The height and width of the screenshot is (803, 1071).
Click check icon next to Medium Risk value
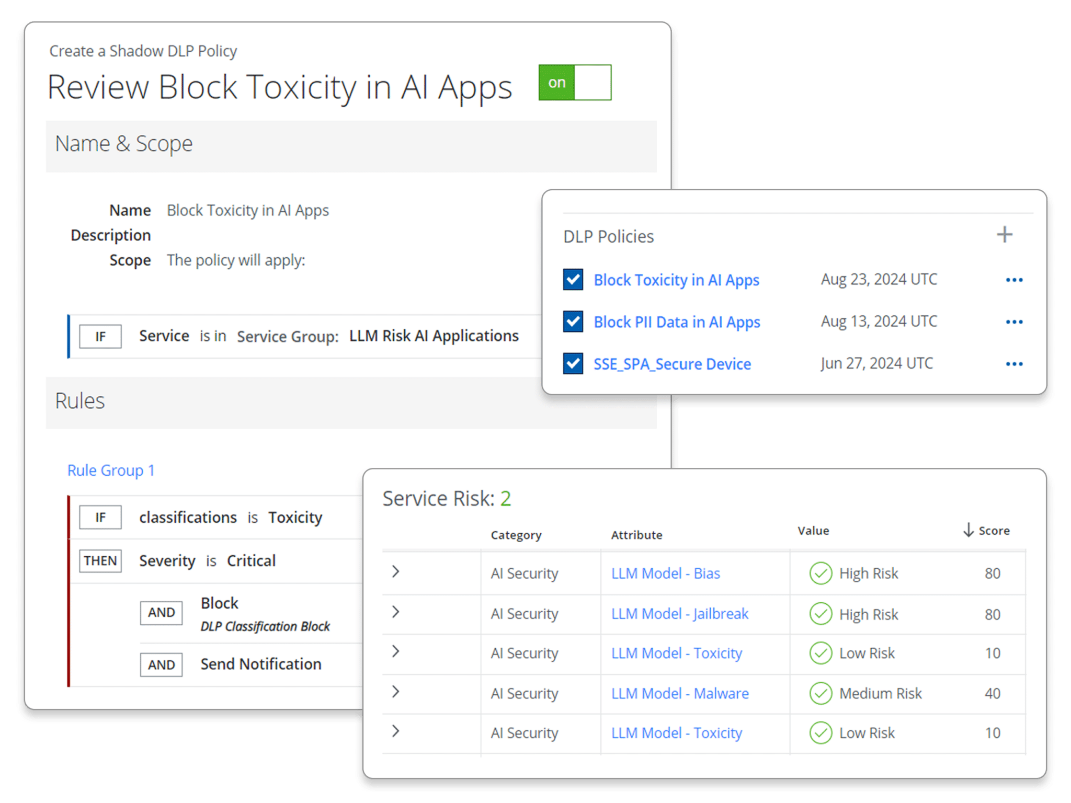pyautogui.click(x=821, y=694)
